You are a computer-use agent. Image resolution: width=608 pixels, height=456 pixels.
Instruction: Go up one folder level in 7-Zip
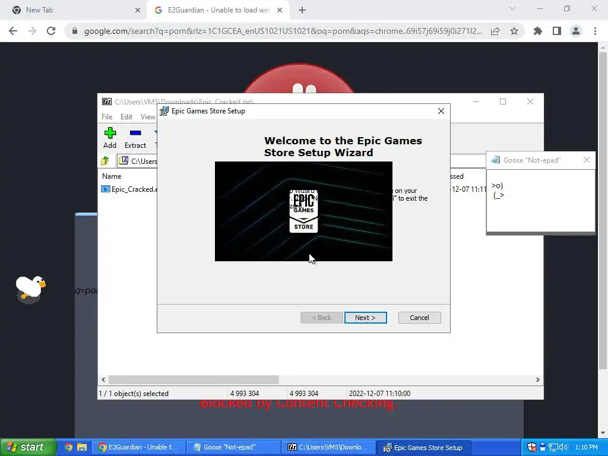[105, 161]
